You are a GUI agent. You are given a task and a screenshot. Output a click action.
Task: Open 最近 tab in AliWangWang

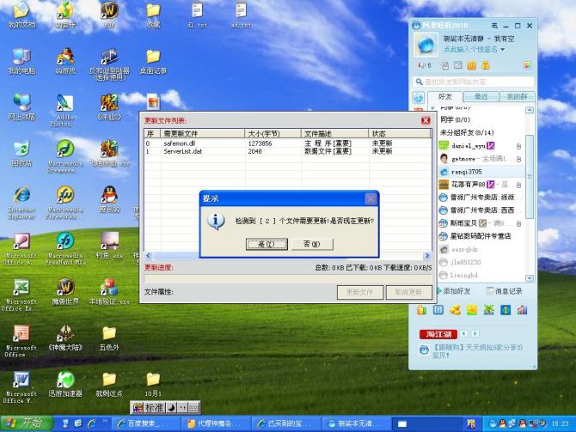481,97
